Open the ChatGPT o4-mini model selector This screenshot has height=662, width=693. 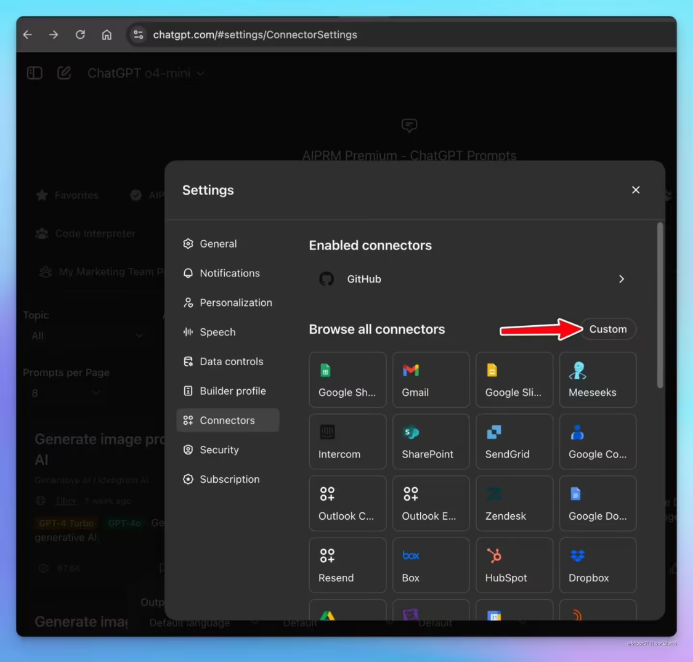[x=146, y=73]
